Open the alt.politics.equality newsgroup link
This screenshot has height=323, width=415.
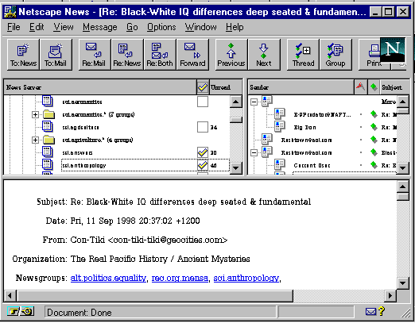(108, 278)
